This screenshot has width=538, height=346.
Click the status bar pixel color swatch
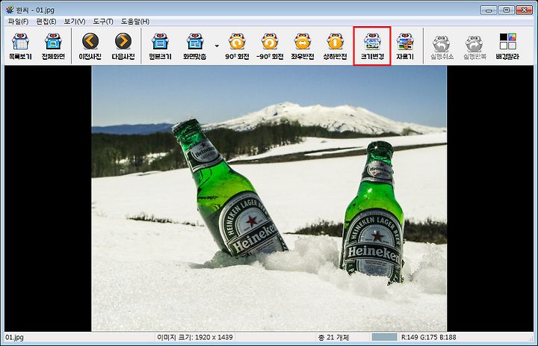(x=384, y=337)
